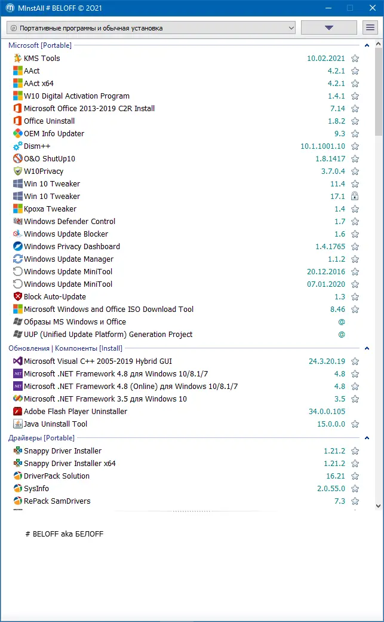Click the list scrollbar down arrow

coord(379,506)
